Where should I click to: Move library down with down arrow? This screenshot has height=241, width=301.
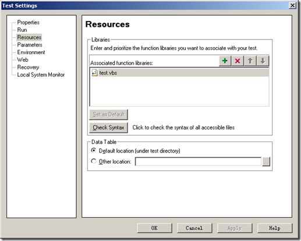263,61
